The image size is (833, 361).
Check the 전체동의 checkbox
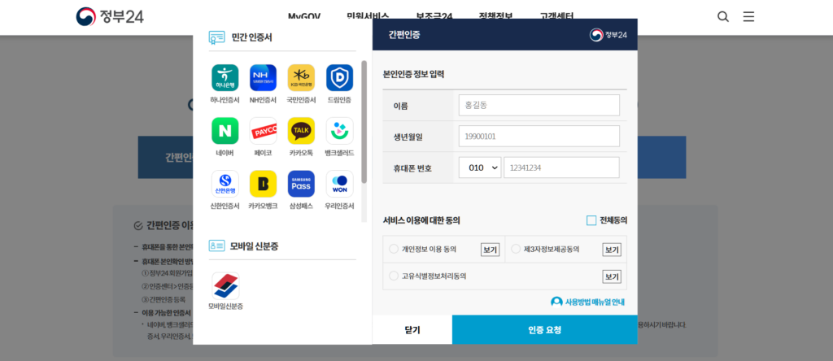coord(591,220)
